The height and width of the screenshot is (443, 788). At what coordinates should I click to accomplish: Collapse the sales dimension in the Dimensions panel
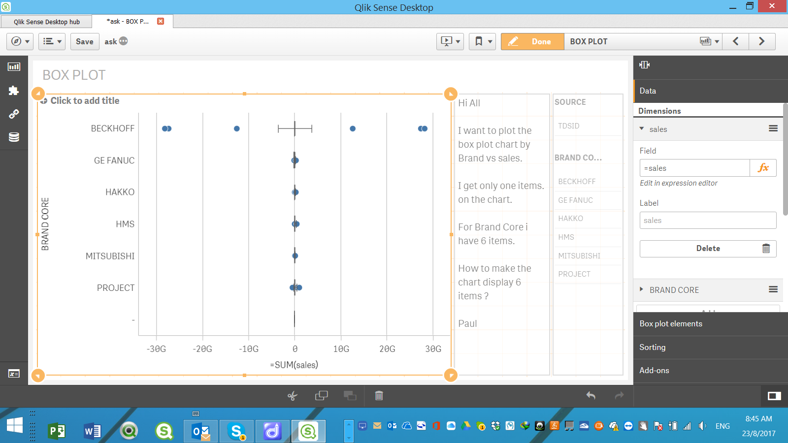pyautogui.click(x=641, y=128)
